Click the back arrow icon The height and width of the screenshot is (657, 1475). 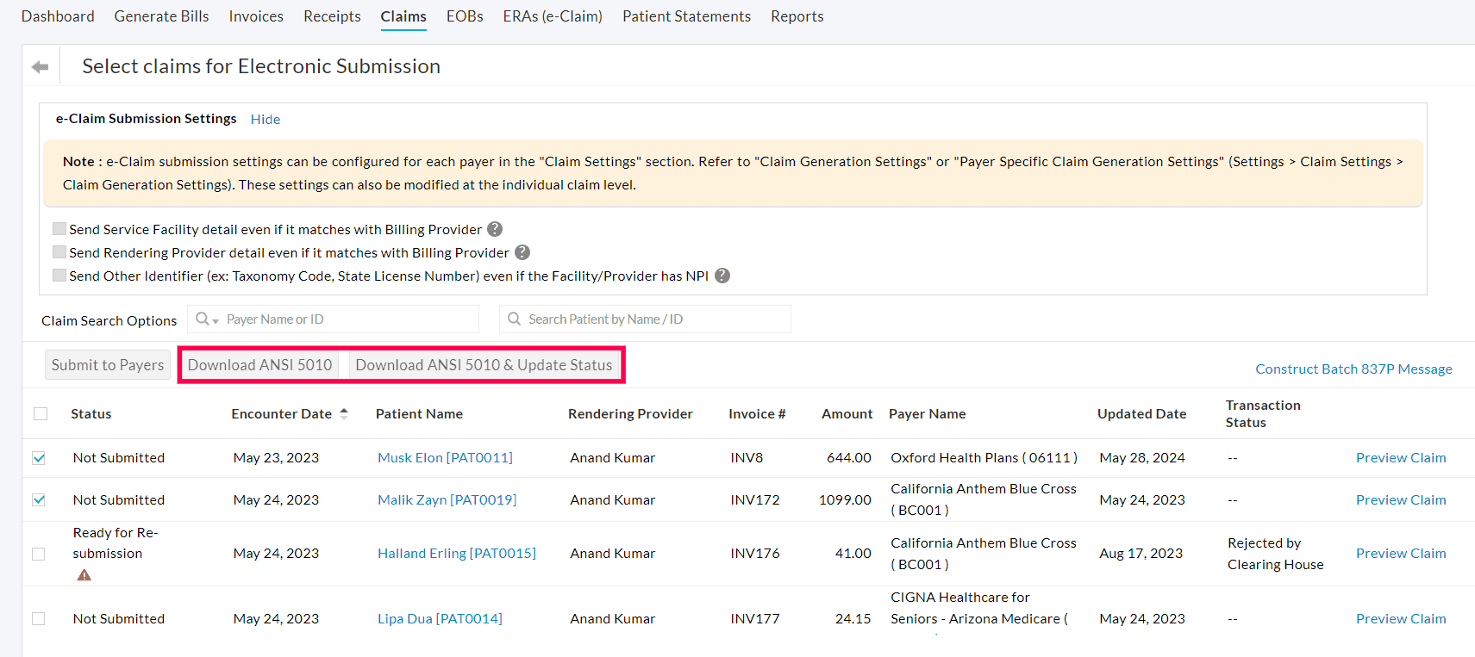point(40,67)
